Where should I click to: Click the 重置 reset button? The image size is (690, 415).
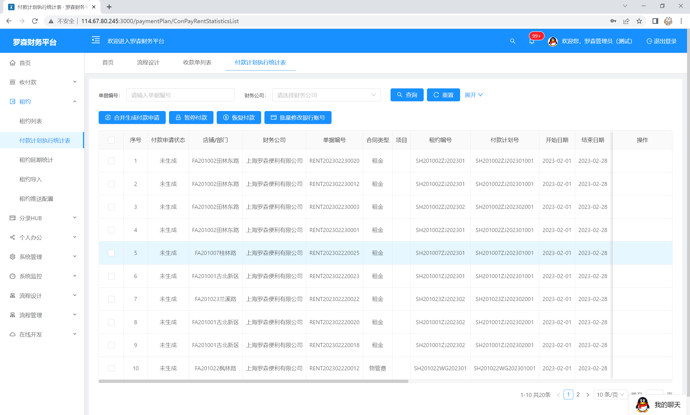coord(443,95)
